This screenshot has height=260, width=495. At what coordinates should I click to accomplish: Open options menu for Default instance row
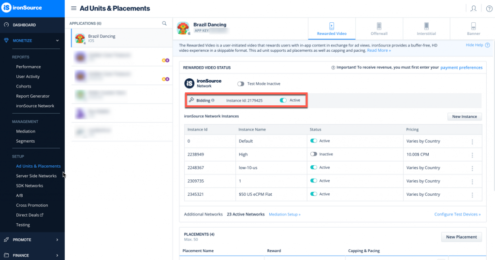(472, 142)
